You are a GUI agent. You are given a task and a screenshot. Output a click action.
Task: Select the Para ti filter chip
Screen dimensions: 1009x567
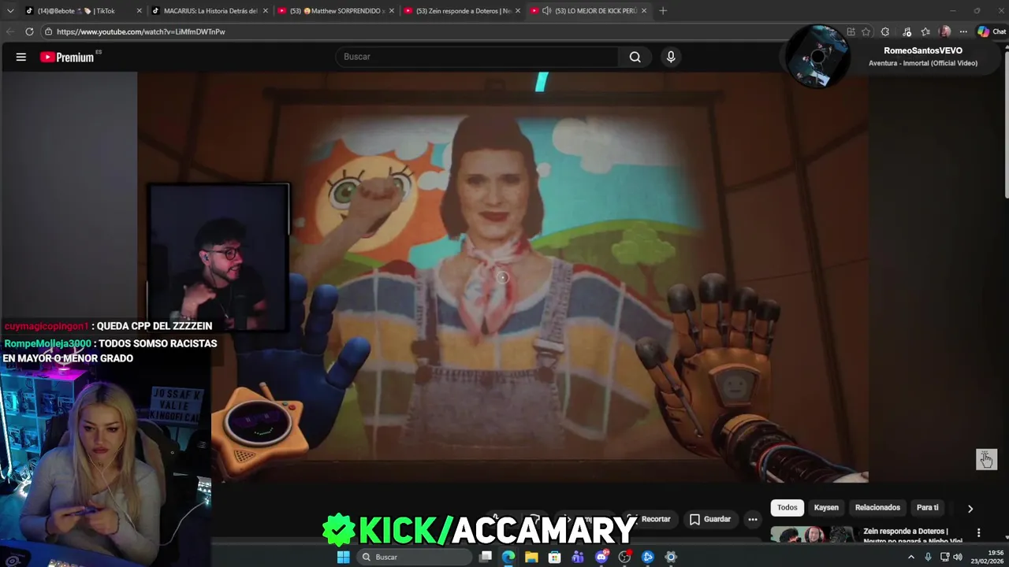click(x=928, y=508)
